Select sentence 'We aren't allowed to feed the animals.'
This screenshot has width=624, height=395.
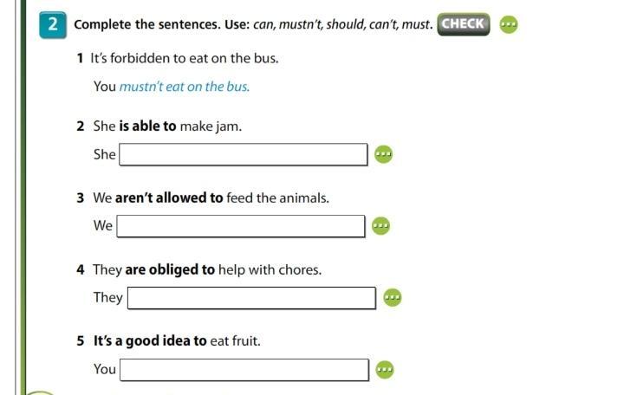211,198
